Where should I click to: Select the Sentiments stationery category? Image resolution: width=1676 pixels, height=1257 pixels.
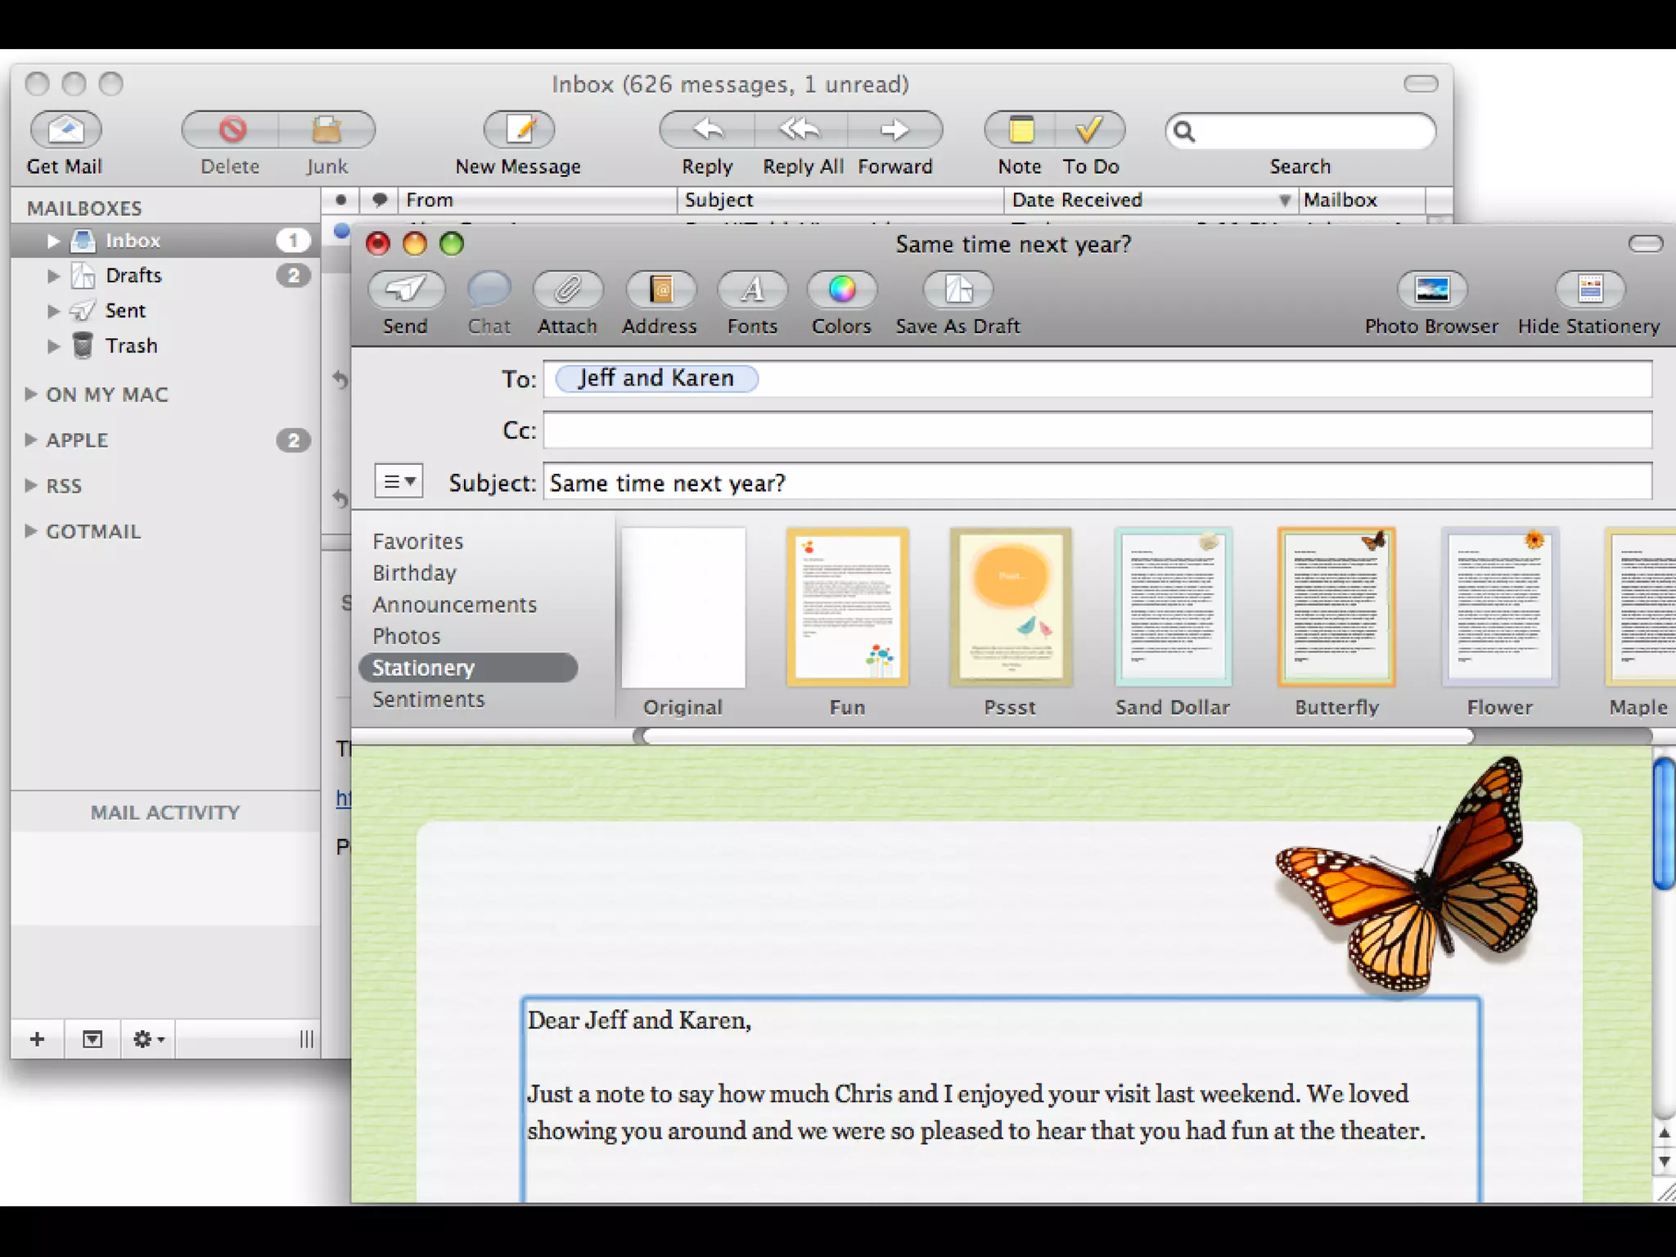(428, 699)
